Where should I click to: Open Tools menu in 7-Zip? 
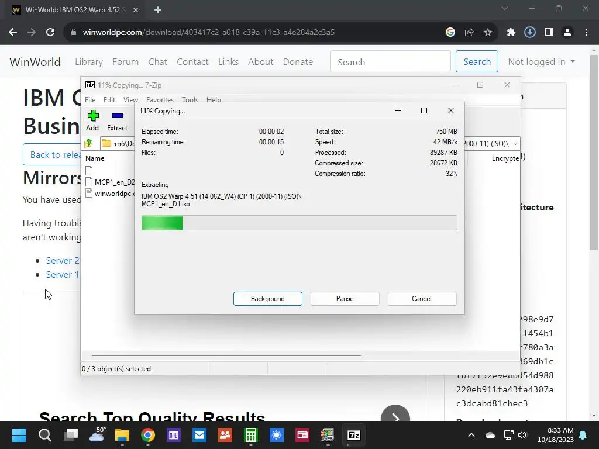click(190, 99)
